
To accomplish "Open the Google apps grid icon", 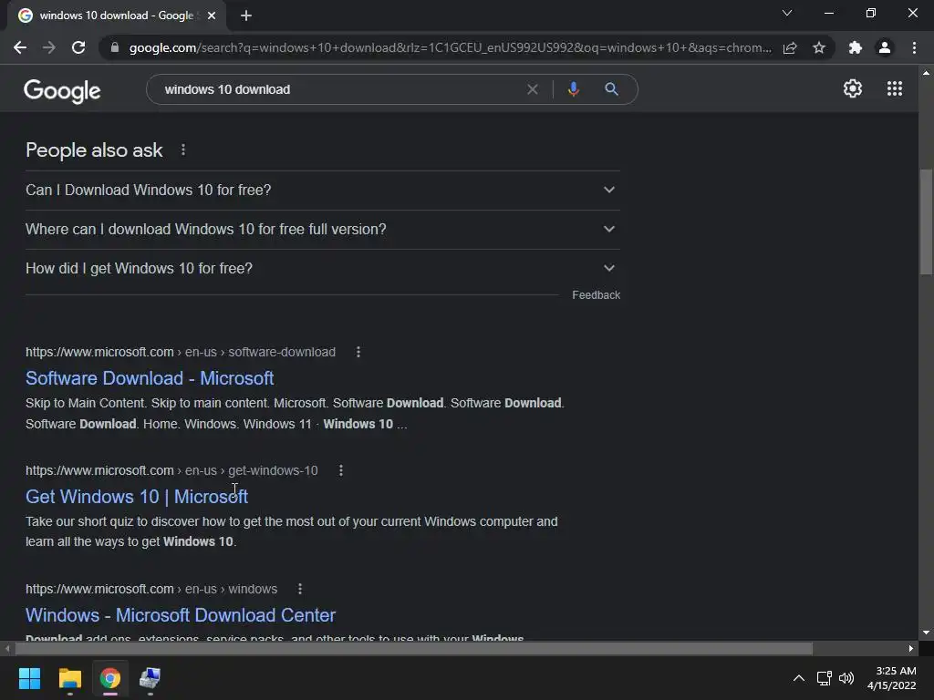I will pos(895,88).
